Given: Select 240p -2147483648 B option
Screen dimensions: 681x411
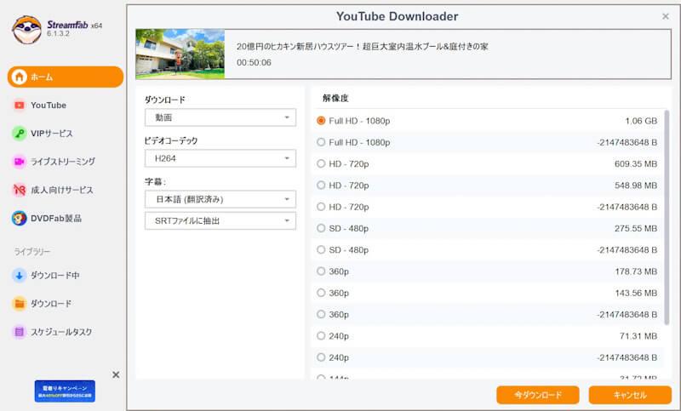Looking at the screenshot, I should pyautogui.click(x=487, y=357).
